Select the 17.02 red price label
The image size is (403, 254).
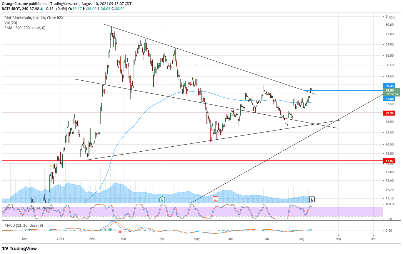pos(389,161)
